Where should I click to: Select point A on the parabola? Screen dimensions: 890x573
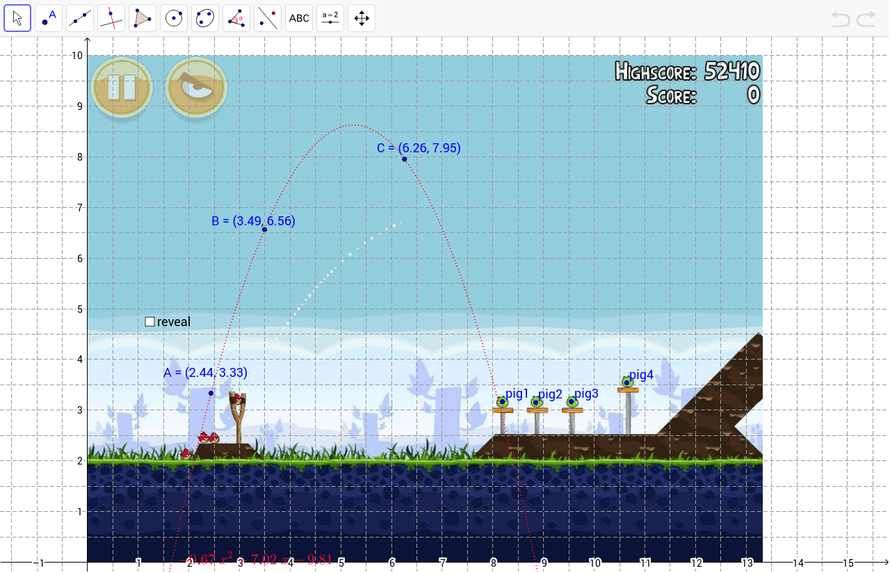[x=211, y=394]
